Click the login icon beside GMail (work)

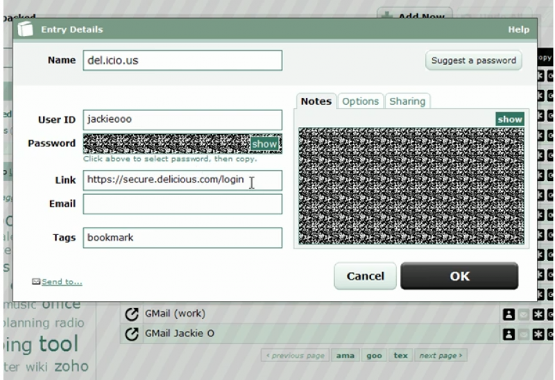(131, 314)
